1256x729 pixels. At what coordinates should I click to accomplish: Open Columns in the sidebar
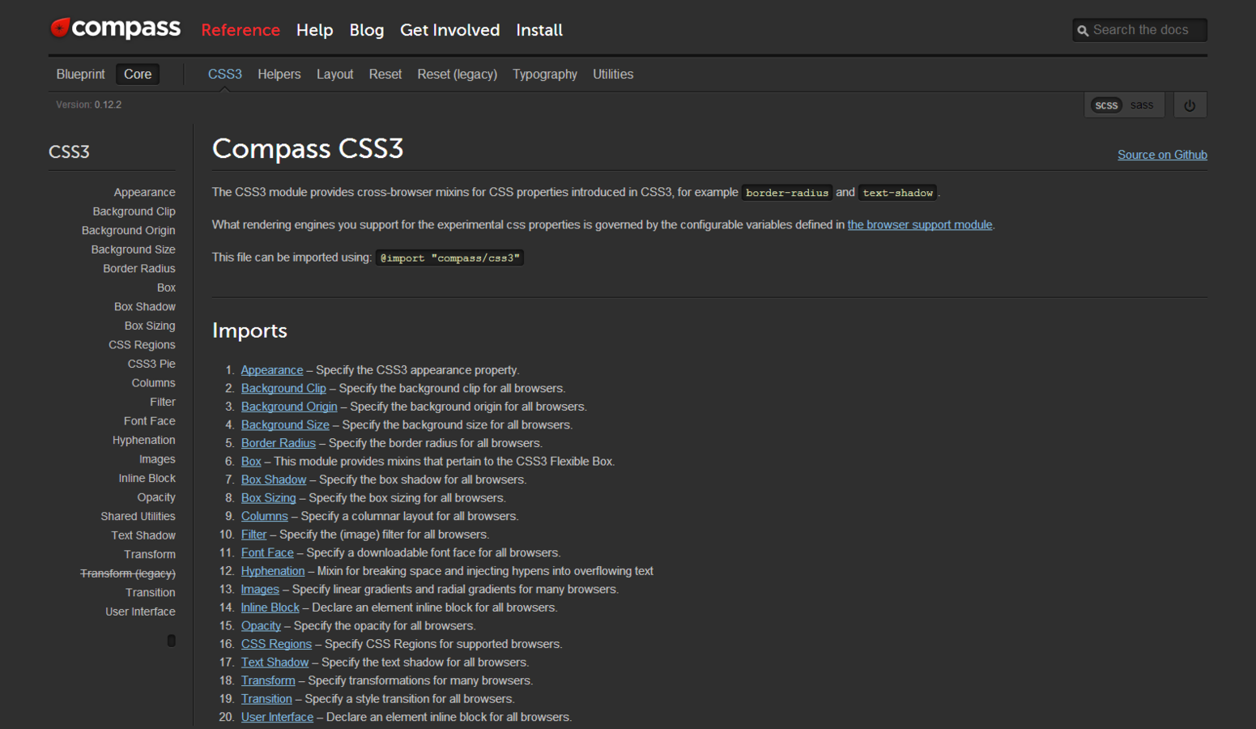[x=153, y=383]
